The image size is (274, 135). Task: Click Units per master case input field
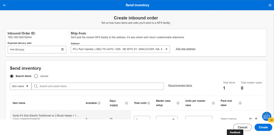pos(199,118)
